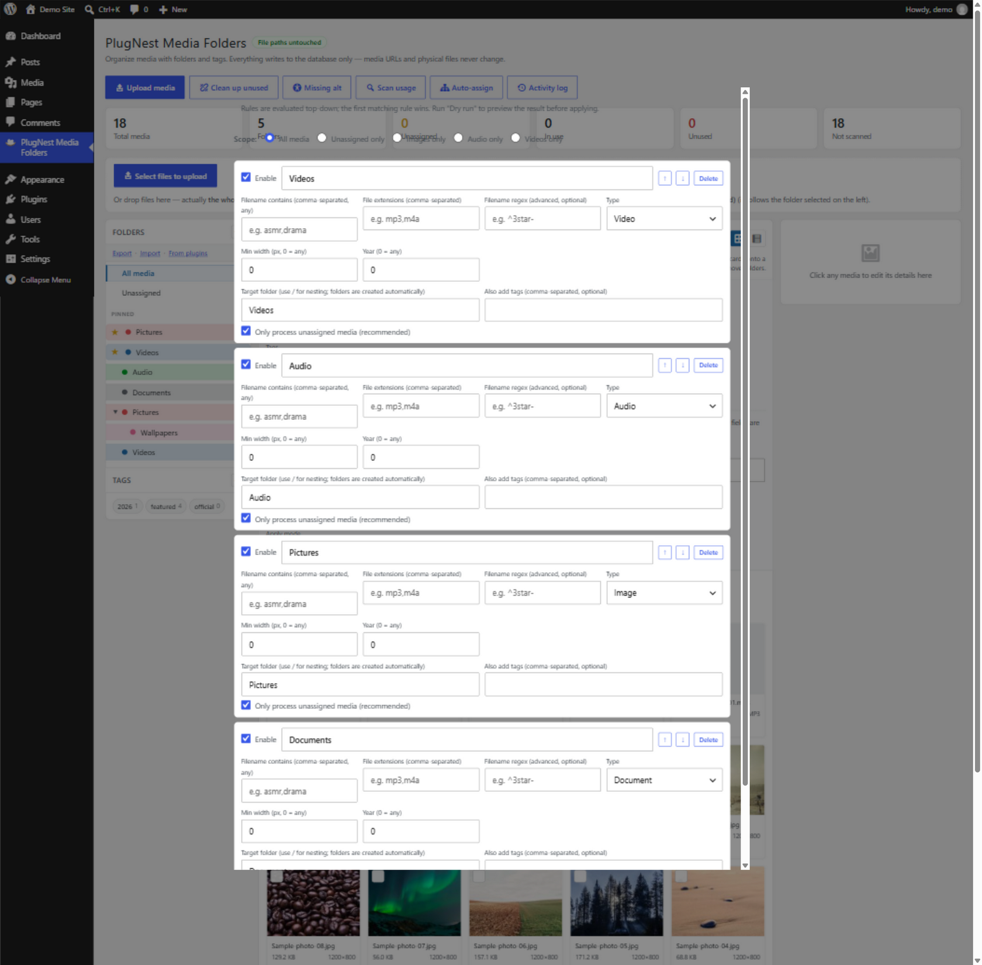The width and height of the screenshot is (982, 965).
Task: Toggle Enable checkbox for Audio rule
Action: tap(246, 364)
